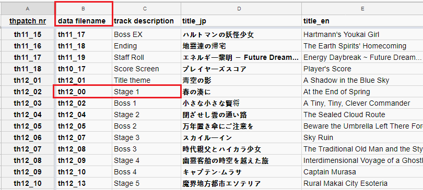Viewport: 423px width, 190px height.
Task: Click cell containing th12_00
Action: (x=84, y=92)
